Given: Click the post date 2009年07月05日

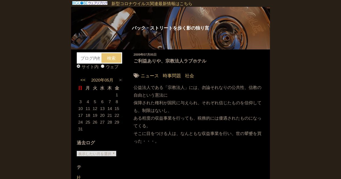Looking at the screenshot, I should point(145,55).
